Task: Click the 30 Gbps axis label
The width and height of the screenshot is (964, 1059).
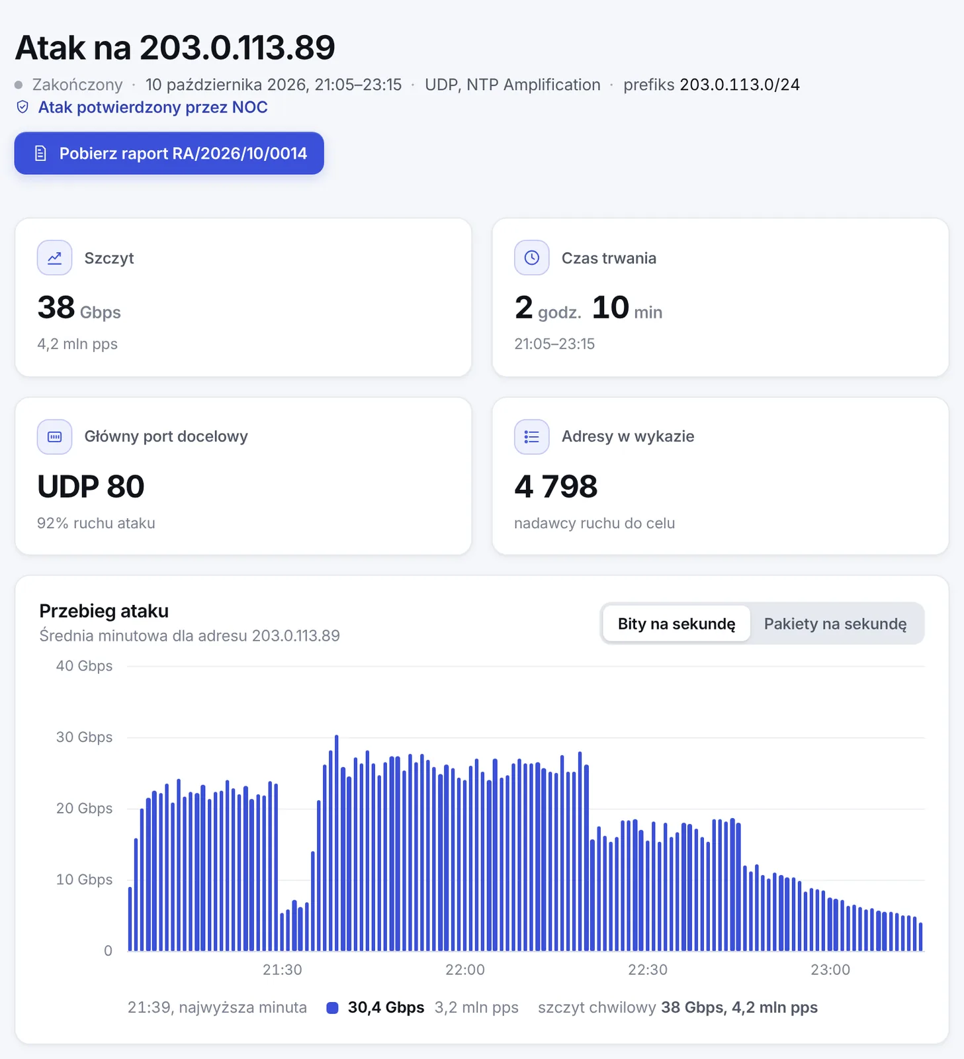Action: click(x=84, y=737)
